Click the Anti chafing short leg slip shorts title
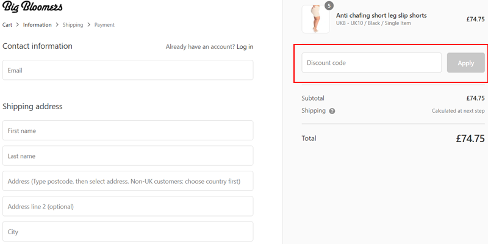488x244 pixels. pyautogui.click(x=381, y=15)
